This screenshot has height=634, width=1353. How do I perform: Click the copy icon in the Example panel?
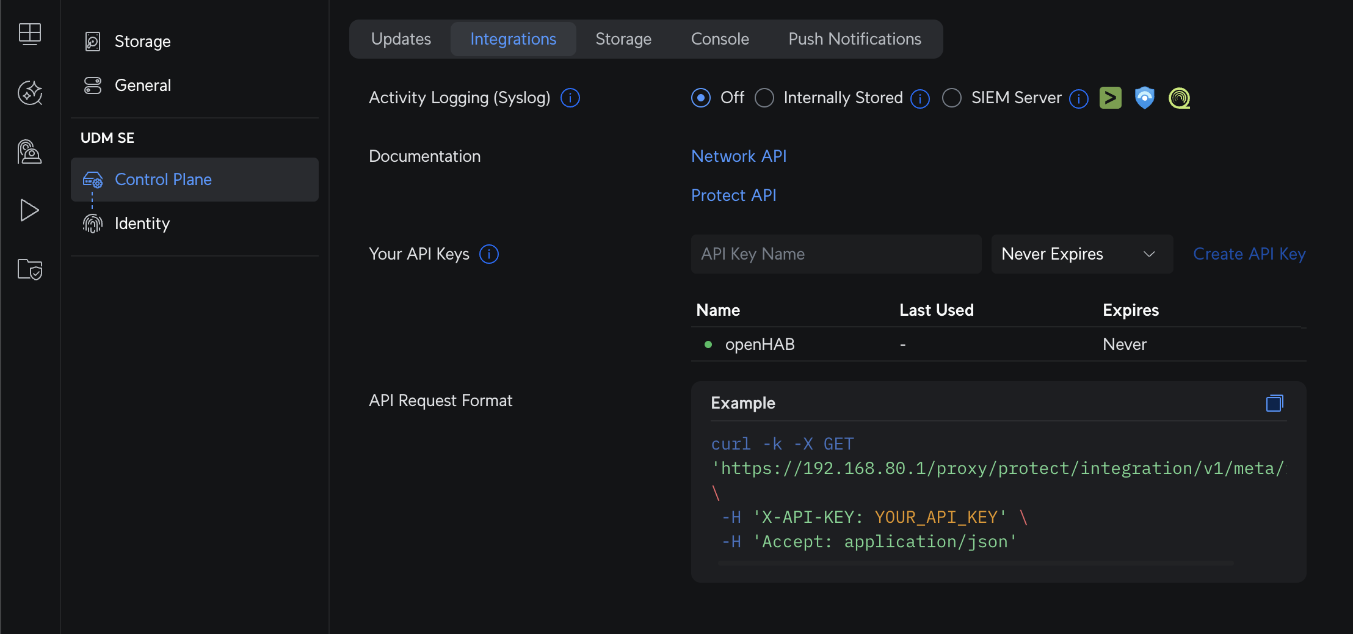1274,403
